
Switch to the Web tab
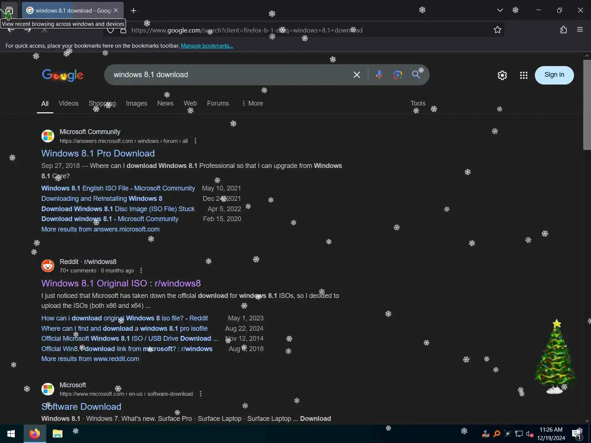[x=190, y=103]
